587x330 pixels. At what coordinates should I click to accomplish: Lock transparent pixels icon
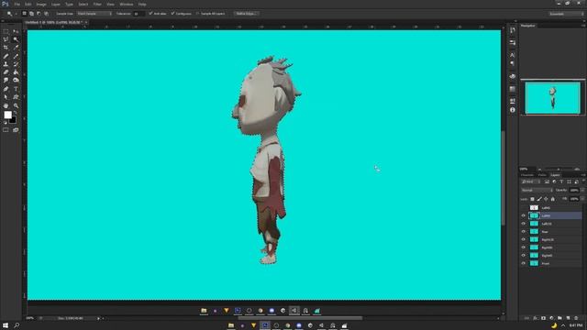pos(532,199)
